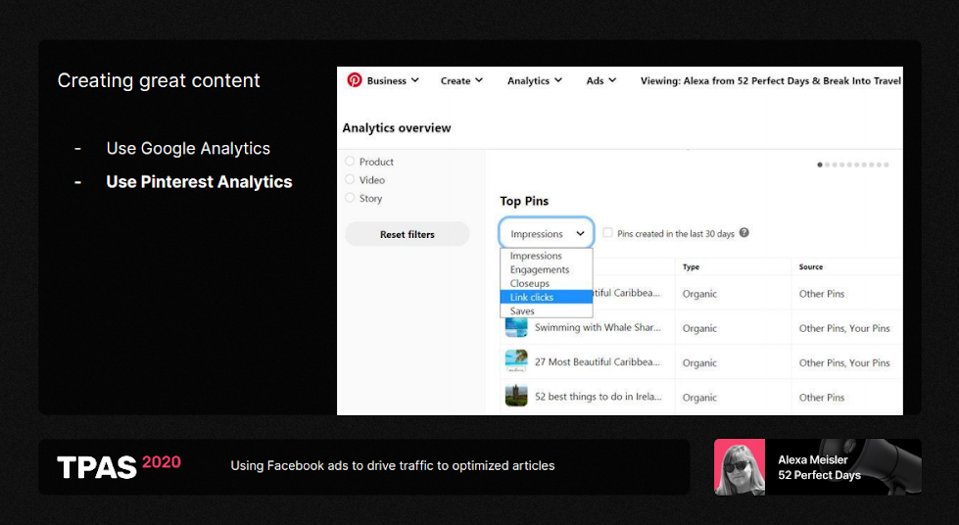The image size is (959, 525).
Task: Open the Analytics dropdown in navigation
Action: click(x=534, y=81)
